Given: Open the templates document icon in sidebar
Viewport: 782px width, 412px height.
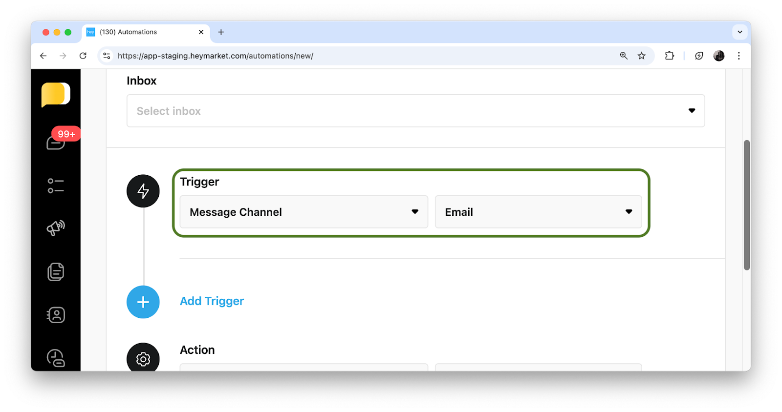Looking at the screenshot, I should [56, 272].
